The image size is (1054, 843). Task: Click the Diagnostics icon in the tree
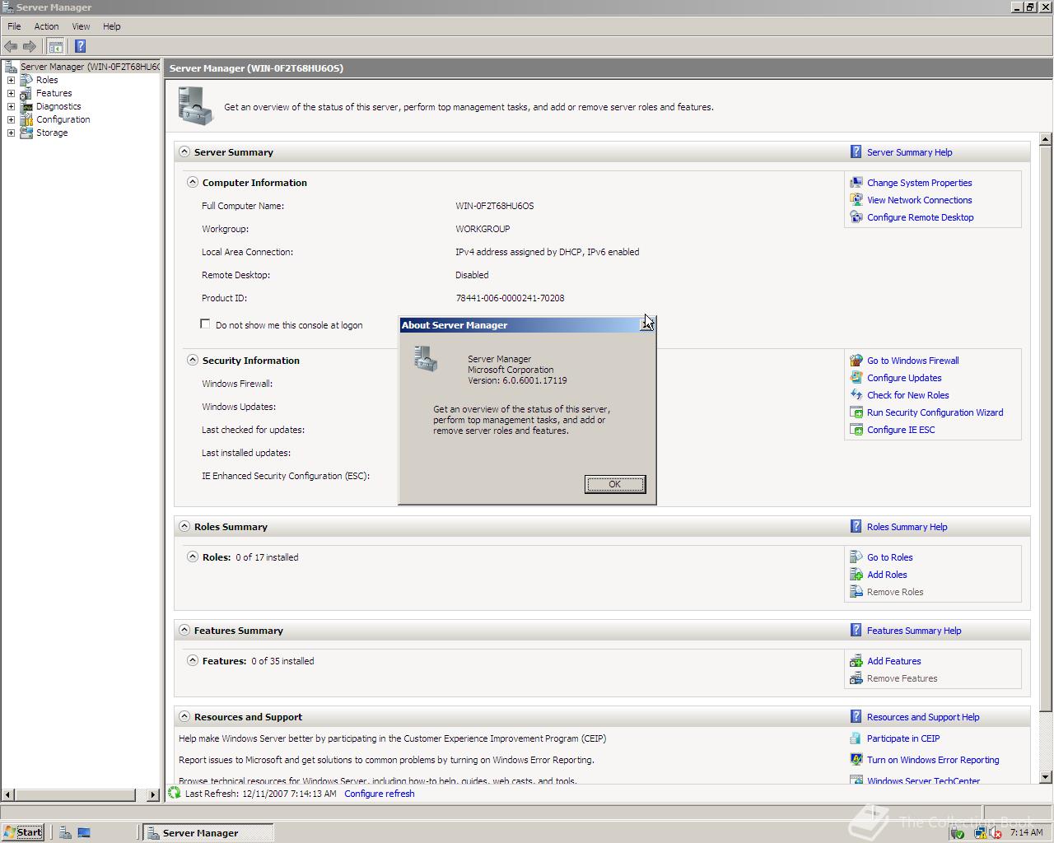pyautogui.click(x=26, y=106)
